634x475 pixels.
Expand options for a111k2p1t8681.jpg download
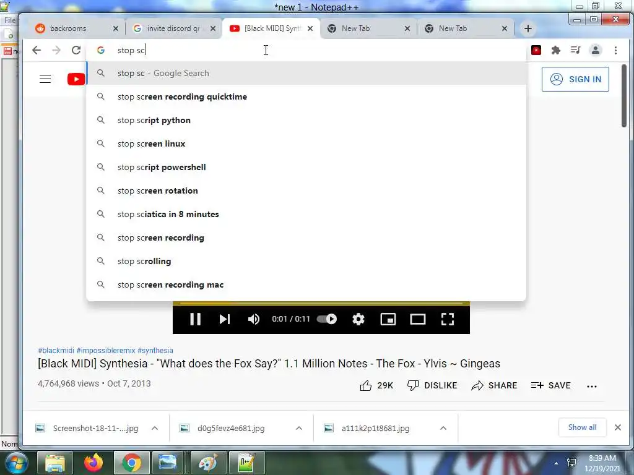tap(443, 428)
